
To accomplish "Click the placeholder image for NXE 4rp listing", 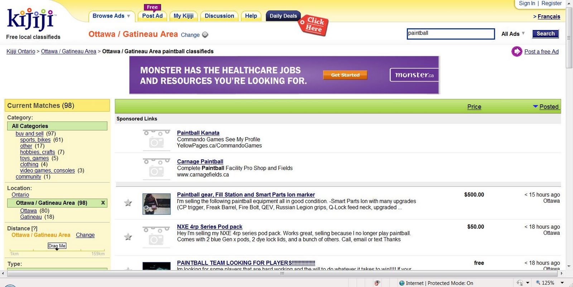I will click(157, 237).
